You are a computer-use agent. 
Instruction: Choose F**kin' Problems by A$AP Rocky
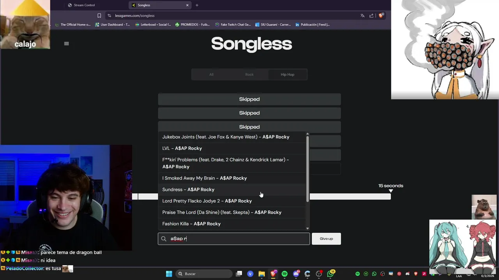pos(232,163)
